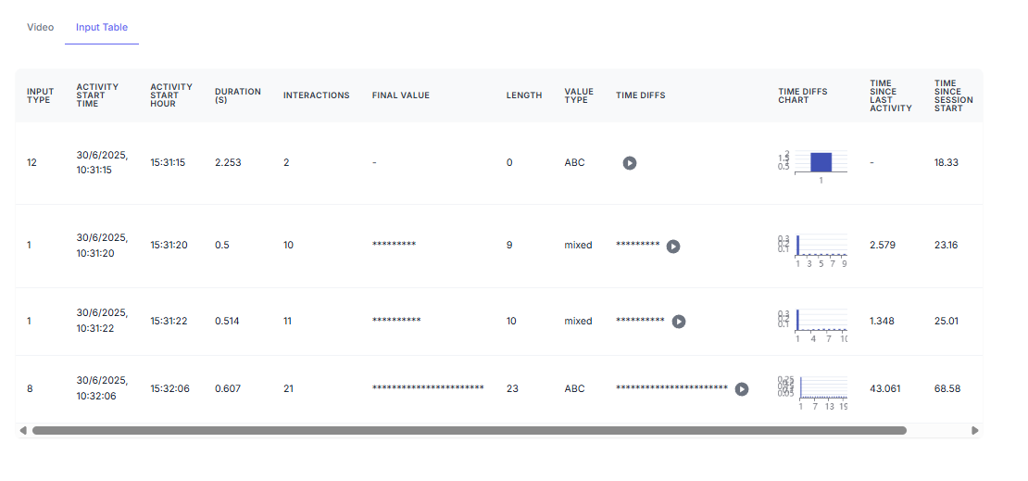This screenshot has height=481, width=1028.
Task: Open the time diffs chart for input 12
Action: pyautogui.click(x=812, y=166)
